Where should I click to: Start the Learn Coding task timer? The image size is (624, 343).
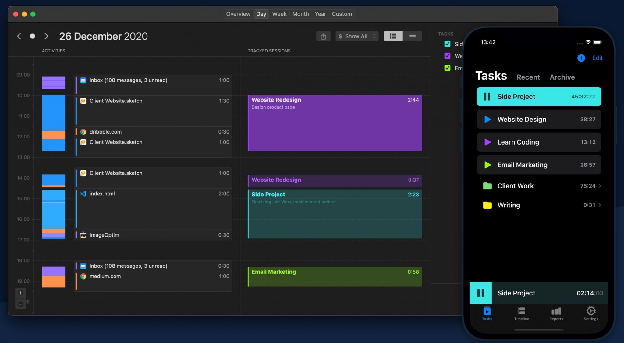pyautogui.click(x=487, y=142)
